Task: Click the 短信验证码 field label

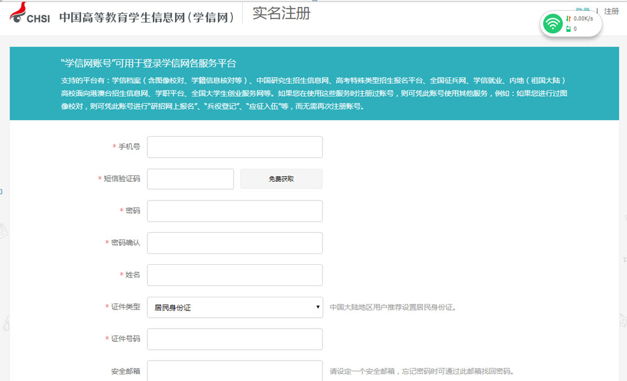Action: [122, 179]
